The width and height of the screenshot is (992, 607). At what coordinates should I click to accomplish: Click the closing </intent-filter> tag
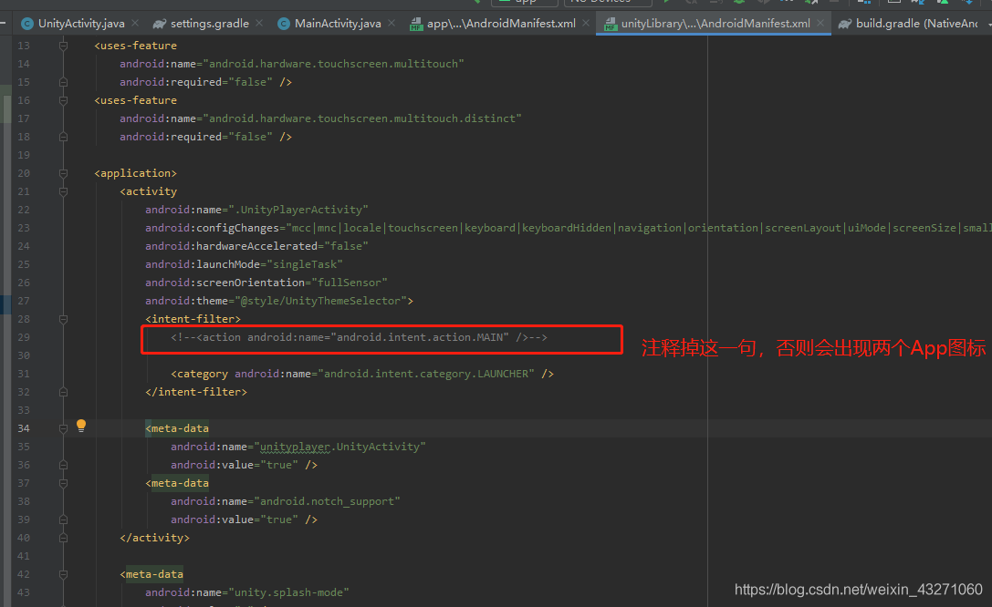[x=196, y=392]
